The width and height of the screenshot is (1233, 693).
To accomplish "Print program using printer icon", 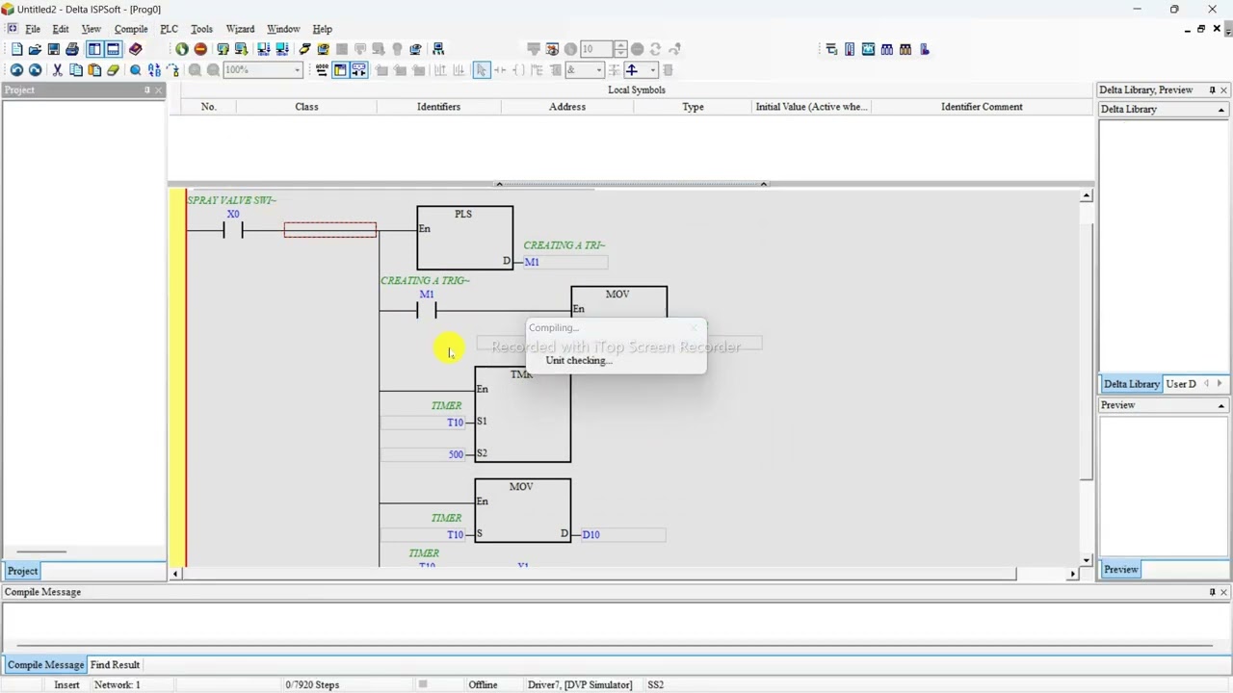I will click(x=71, y=49).
